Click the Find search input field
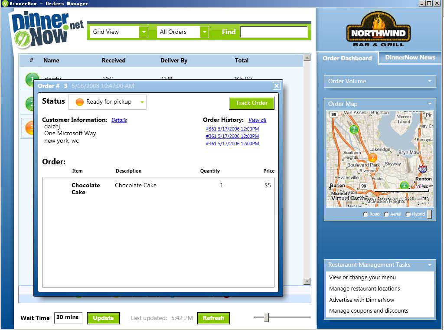Image resolution: width=444 pixels, height=330 pixels. coord(274,32)
